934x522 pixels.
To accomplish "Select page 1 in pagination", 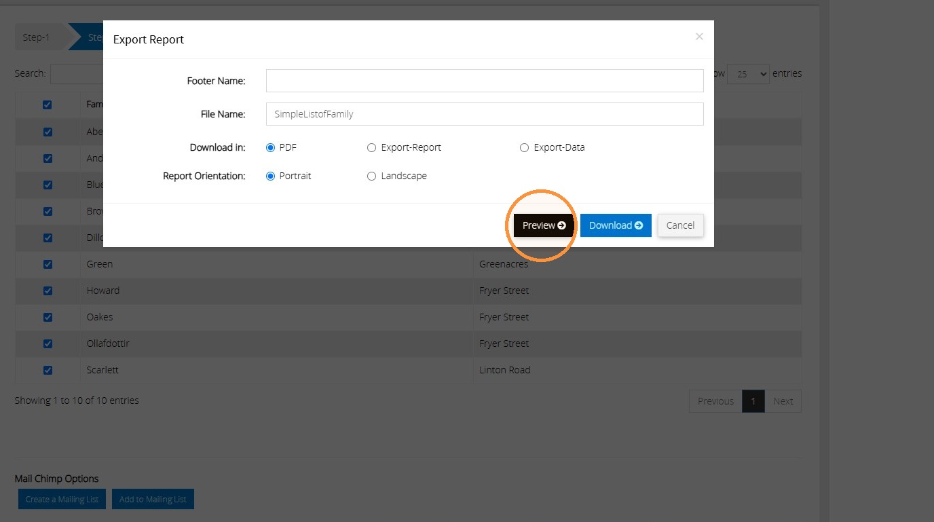I will [753, 401].
